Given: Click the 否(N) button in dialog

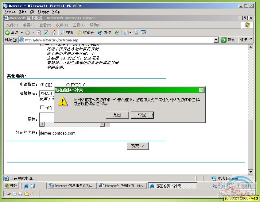Looking at the screenshot, I should 142,115.
